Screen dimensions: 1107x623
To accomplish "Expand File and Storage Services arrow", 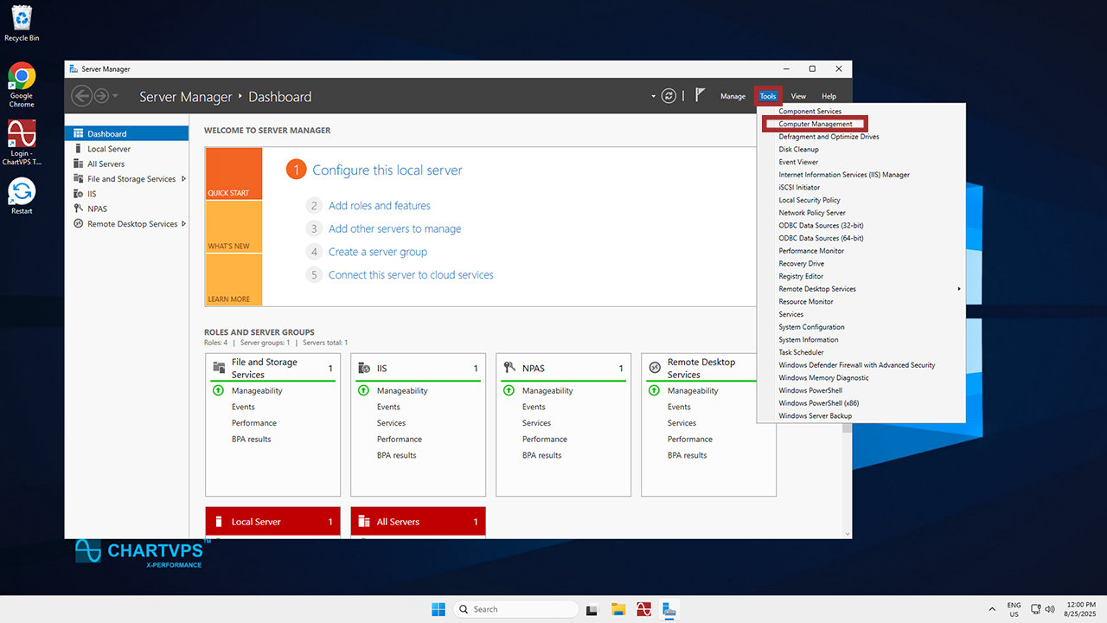I will pos(183,179).
